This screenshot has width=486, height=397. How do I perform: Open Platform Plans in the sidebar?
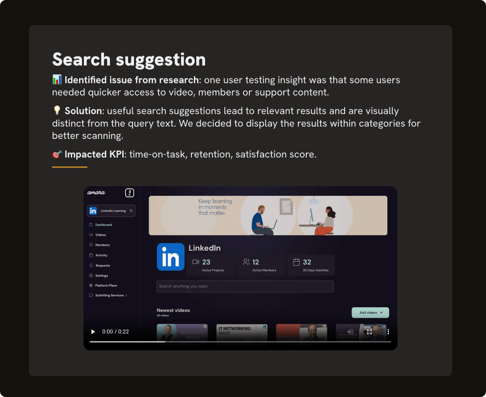click(x=106, y=286)
